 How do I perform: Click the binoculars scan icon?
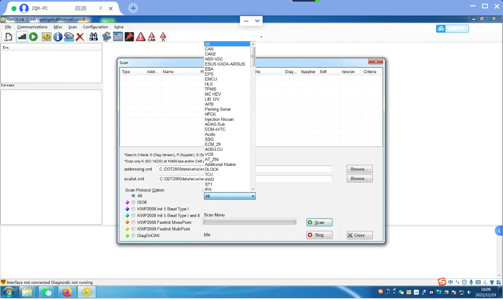coord(94,37)
